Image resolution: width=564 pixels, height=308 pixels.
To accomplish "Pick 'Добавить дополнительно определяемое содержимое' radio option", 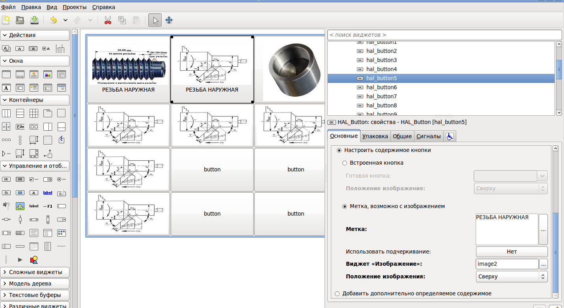I will [x=337, y=293].
